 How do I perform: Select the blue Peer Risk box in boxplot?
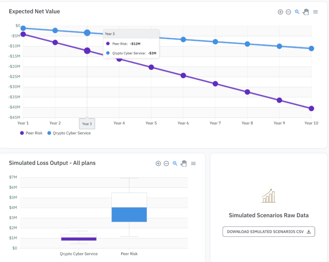coord(129,214)
